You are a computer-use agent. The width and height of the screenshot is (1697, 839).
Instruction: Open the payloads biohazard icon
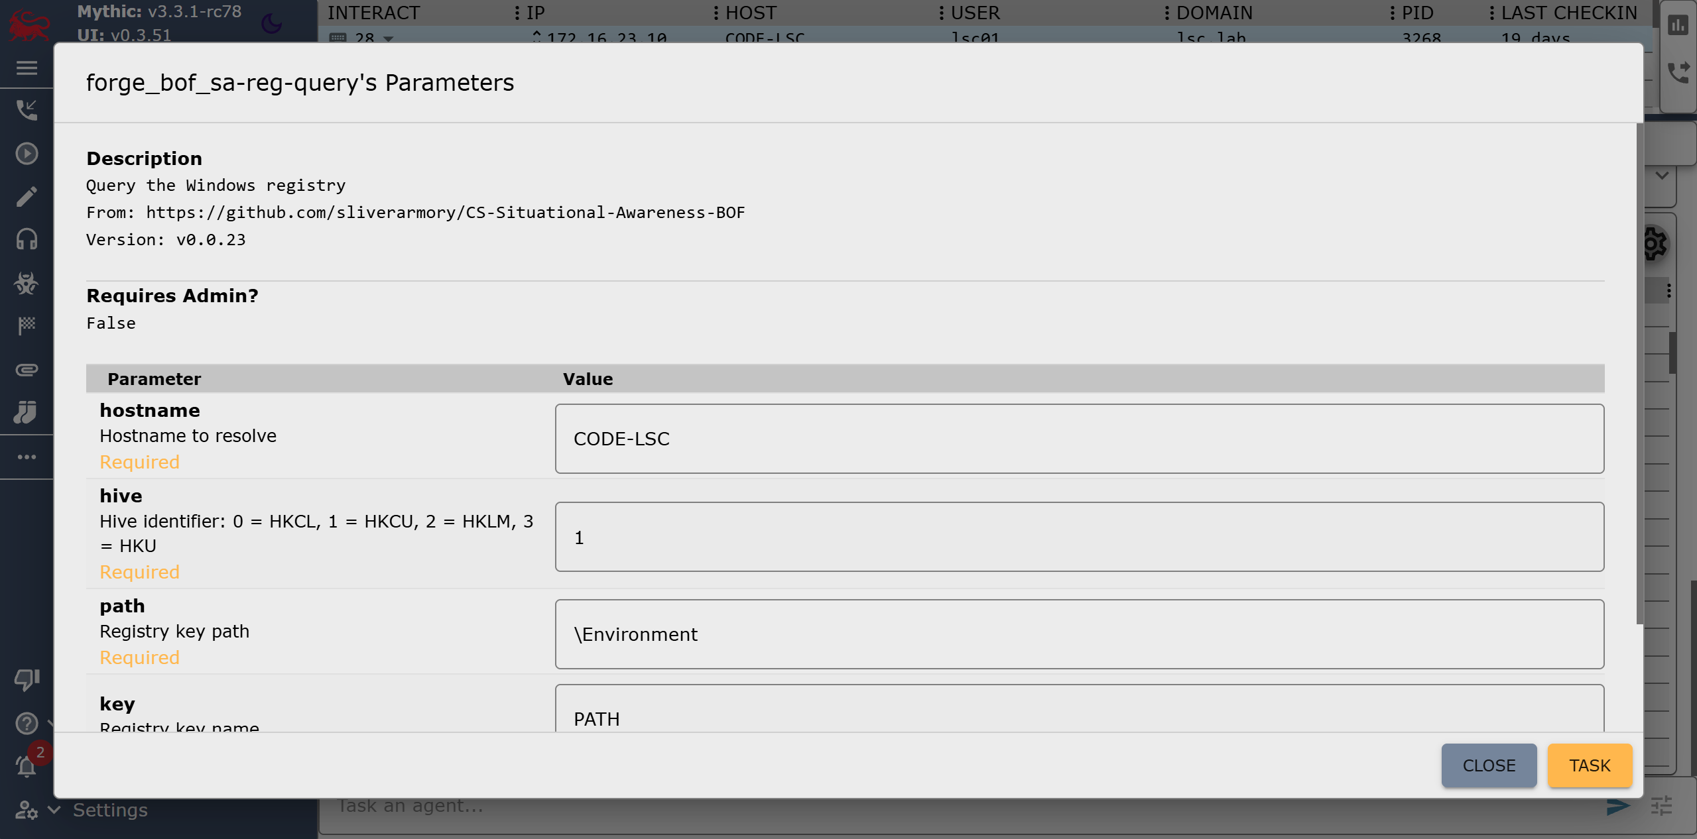coord(27,283)
